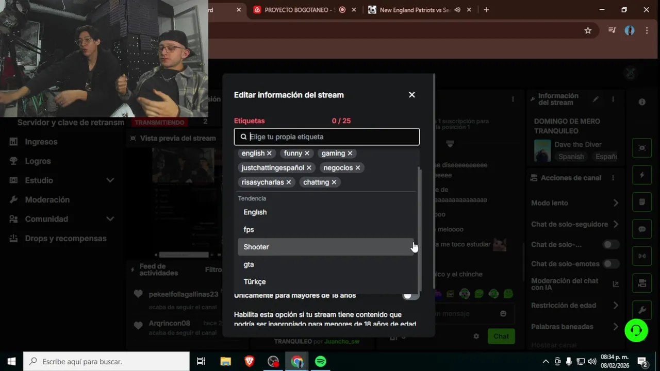This screenshot has width=660, height=371.
Task: Click the Spanish tag in stream info
Action: click(x=571, y=157)
